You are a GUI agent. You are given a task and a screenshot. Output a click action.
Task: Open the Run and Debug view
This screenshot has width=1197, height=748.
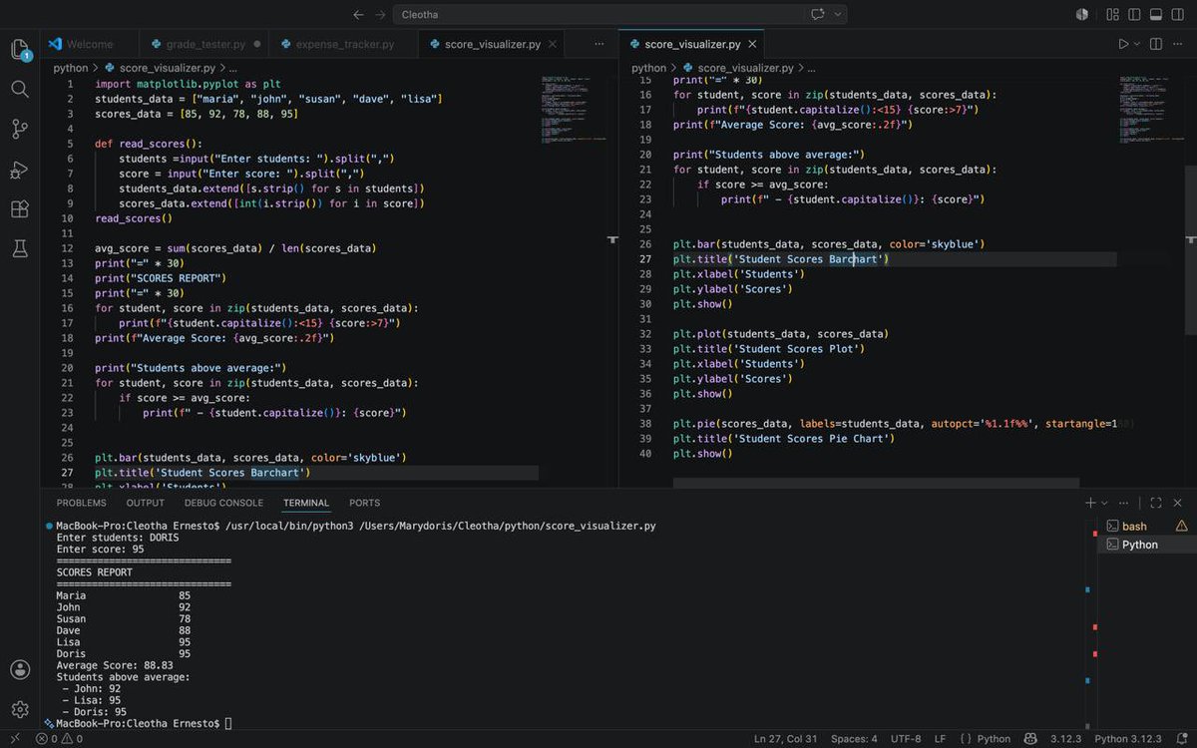[x=20, y=170]
